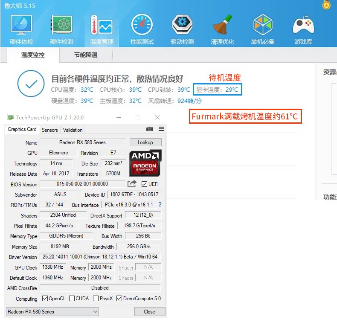The image size is (337, 325).
Task: Click Bus Interface value PCIe x16 3.0
Action: click(129, 205)
